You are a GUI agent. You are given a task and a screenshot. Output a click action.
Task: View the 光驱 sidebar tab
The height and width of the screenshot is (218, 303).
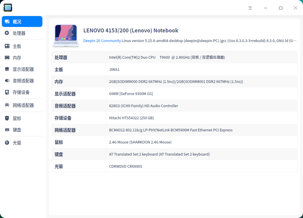22,143
